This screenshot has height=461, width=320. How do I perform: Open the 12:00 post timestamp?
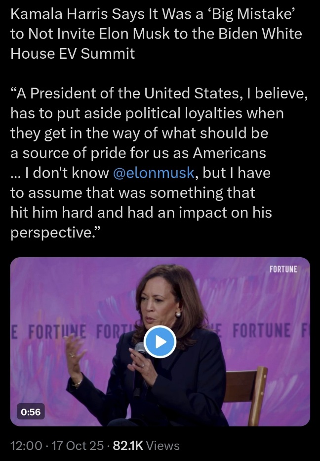tap(26, 446)
